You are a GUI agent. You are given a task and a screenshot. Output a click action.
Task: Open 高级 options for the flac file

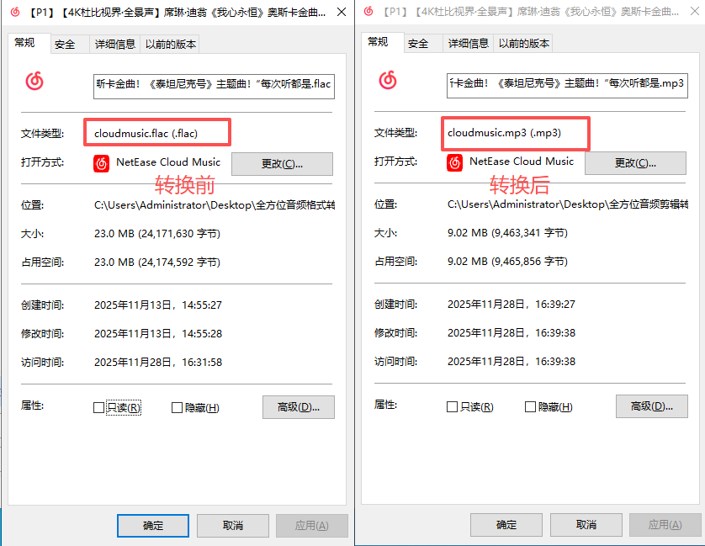(x=299, y=406)
